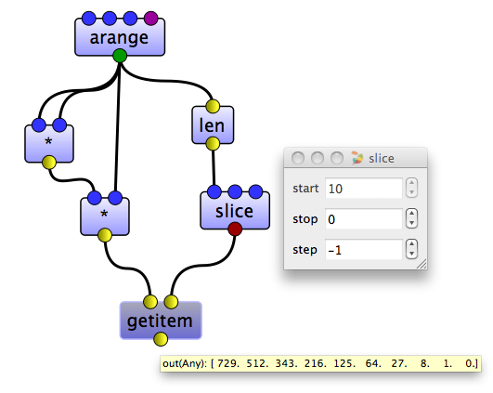This screenshot has height=393, width=493.
Task: Select the len node
Action: tap(213, 124)
